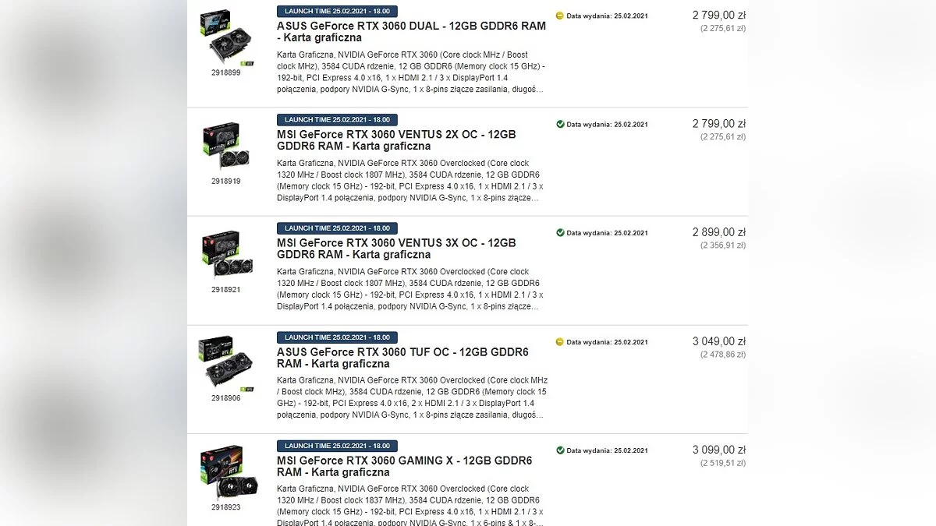Click the yellow availability icon for ASUS TUF
Image resolution: width=936 pixels, height=526 pixels.
559,341
